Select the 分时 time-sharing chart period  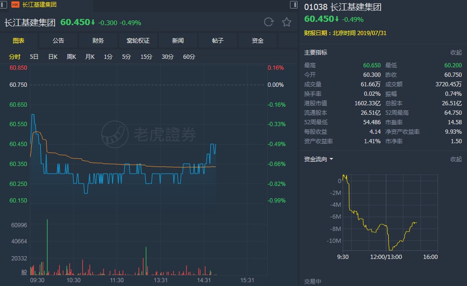(15, 56)
